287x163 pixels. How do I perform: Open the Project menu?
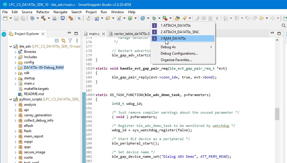(x=91, y=12)
